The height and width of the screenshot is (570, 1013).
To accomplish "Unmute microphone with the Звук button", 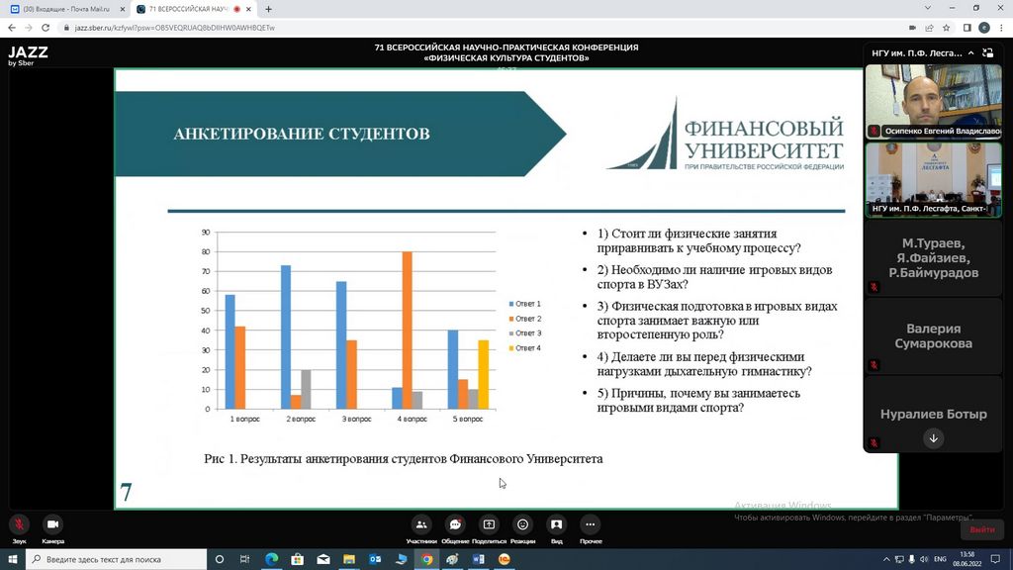I will point(19,524).
